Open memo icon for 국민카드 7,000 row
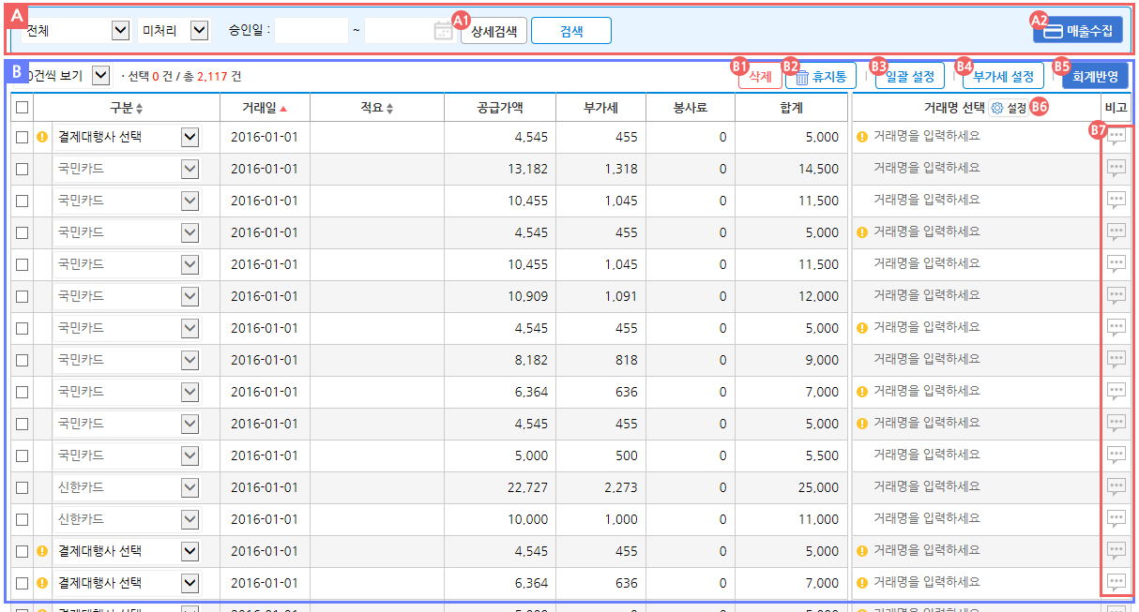The width and height of the screenshot is (1139, 612). 1116,392
